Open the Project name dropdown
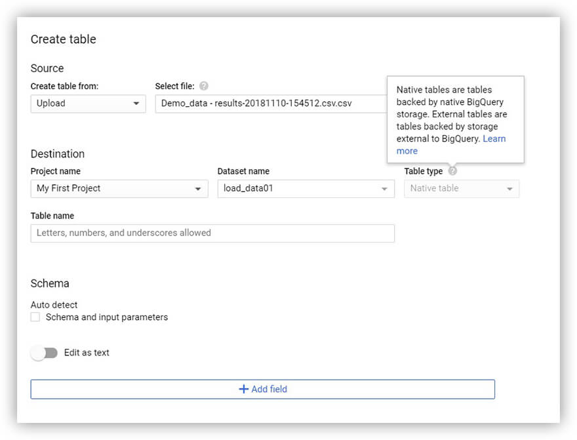 click(x=119, y=189)
